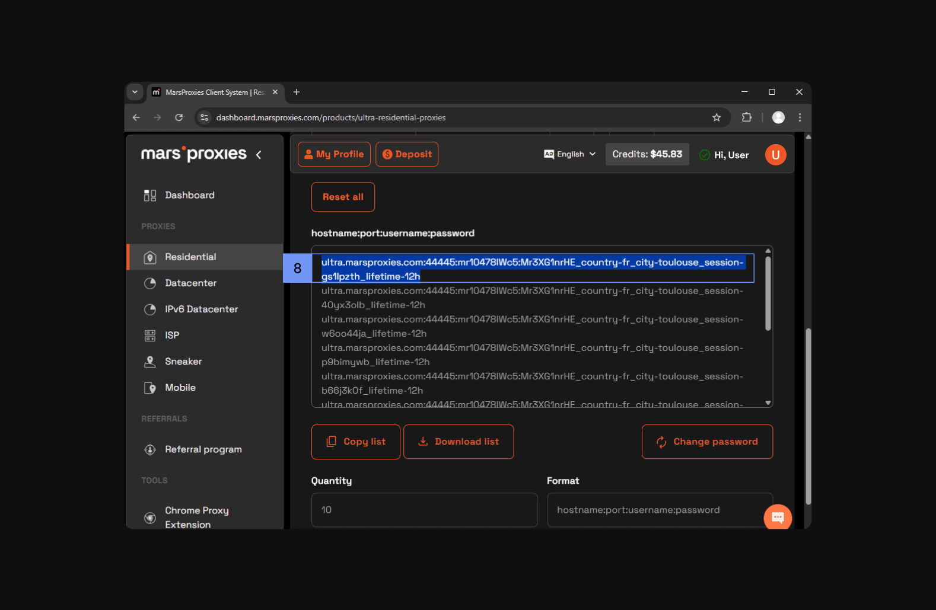Click the language translate icon
The height and width of the screenshot is (610, 936).
549,154
